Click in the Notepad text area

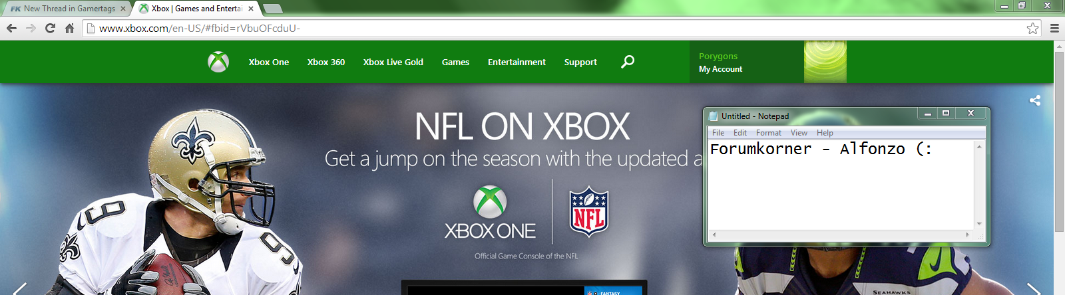tap(841, 185)
